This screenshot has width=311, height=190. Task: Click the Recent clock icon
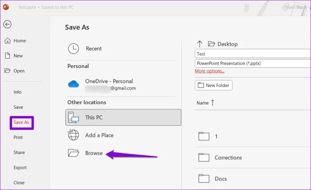73,49
